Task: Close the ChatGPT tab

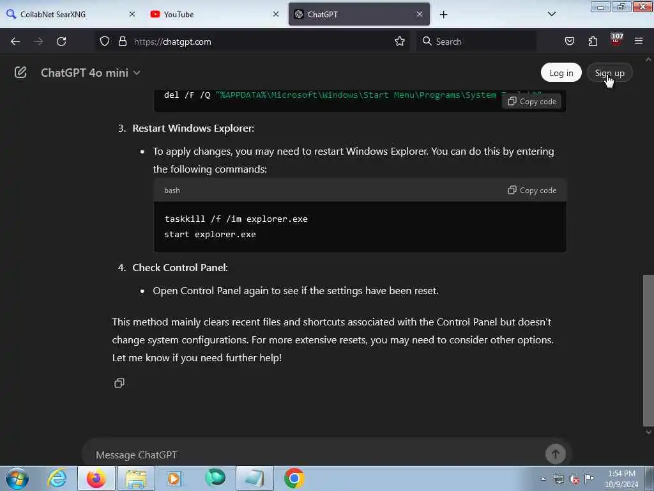Action: (x=419, y=14)
